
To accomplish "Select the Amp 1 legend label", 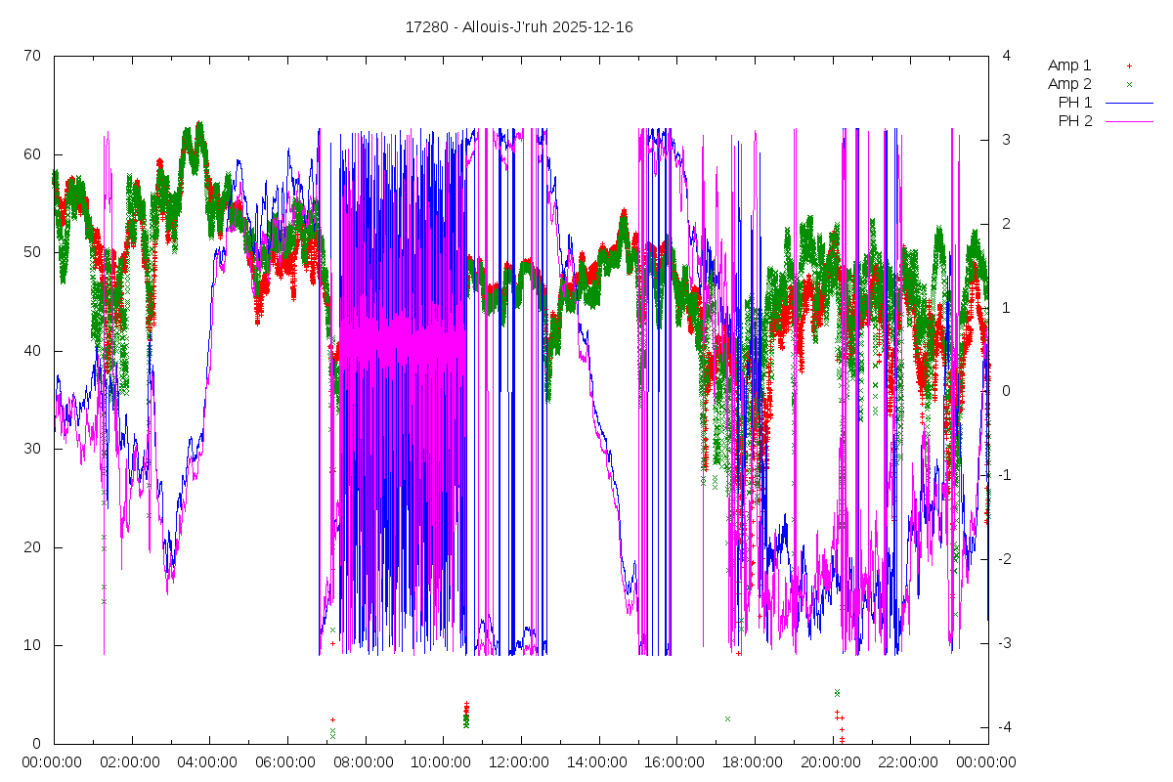I will click(x=1069, y=65).
